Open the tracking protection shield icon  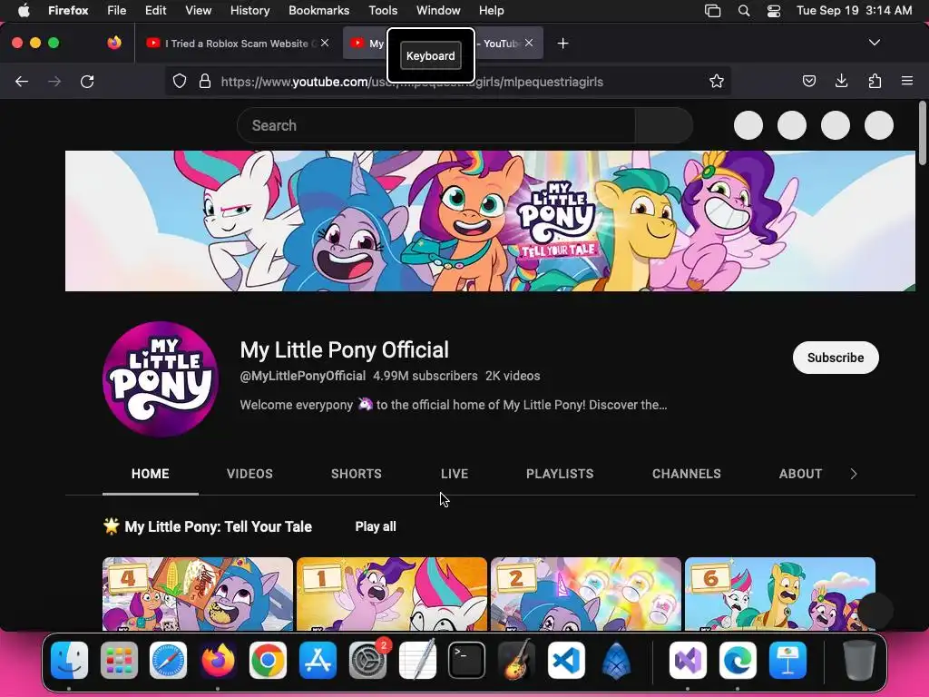180,81
